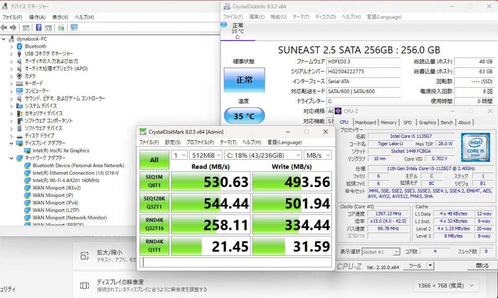498x298 pixels.
Task: Click the ディスプレイの解像度 setting icon
Action: (x=85, y=285)
